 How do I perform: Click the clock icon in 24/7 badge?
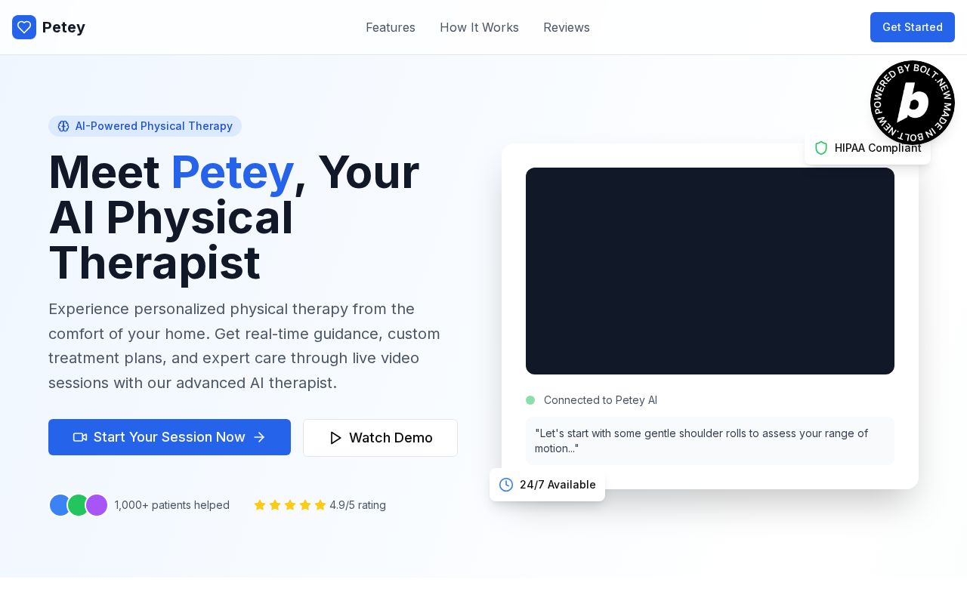[506, 485]
